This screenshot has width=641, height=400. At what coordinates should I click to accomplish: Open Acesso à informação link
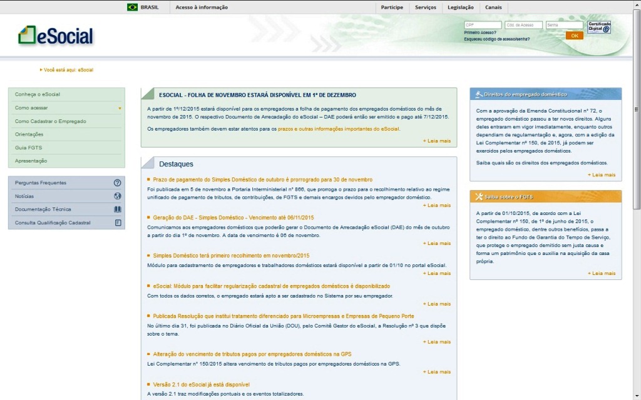pos(202,7)
